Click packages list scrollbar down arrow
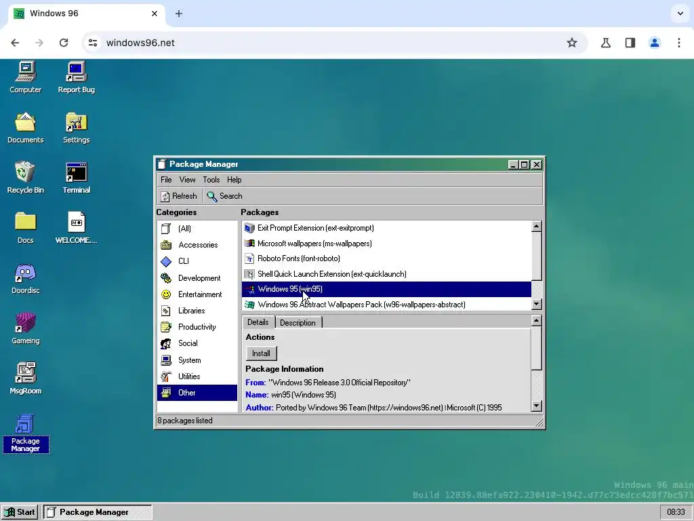 [x=537, y=304]
